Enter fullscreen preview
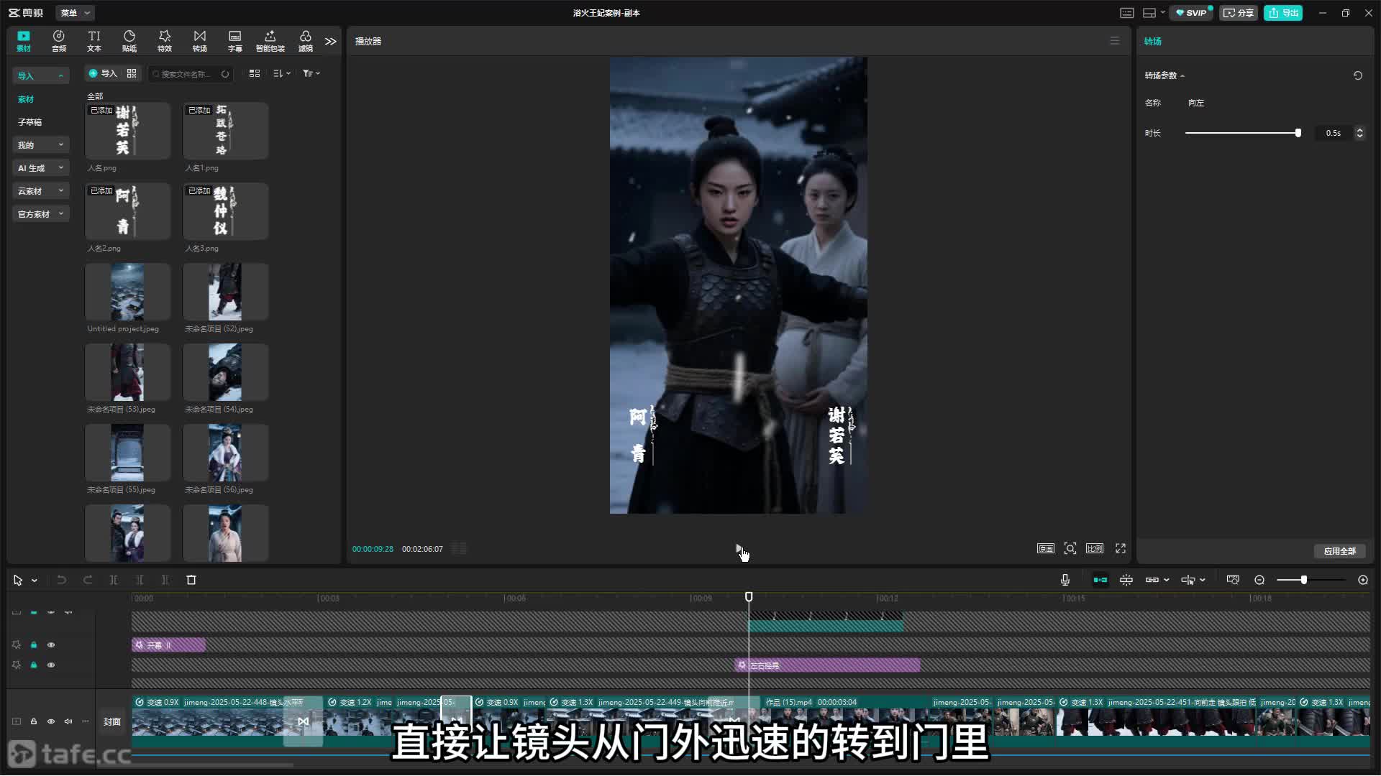 click(1121, 548)
